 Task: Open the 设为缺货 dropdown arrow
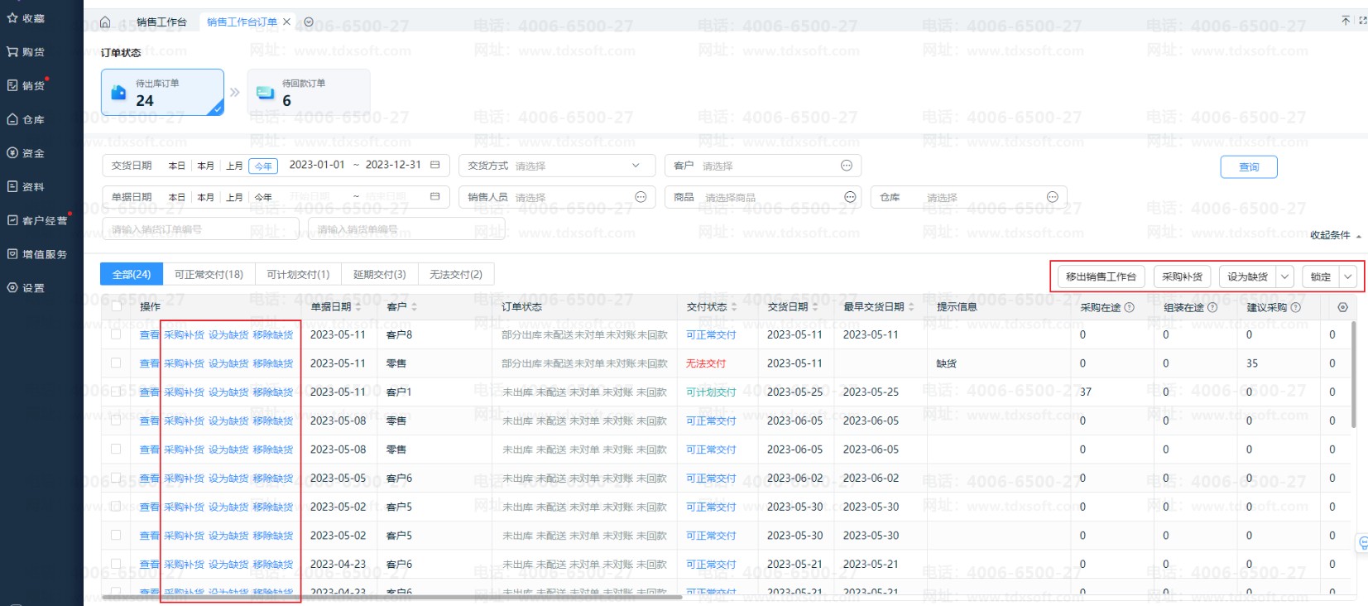coord(1284,277)
